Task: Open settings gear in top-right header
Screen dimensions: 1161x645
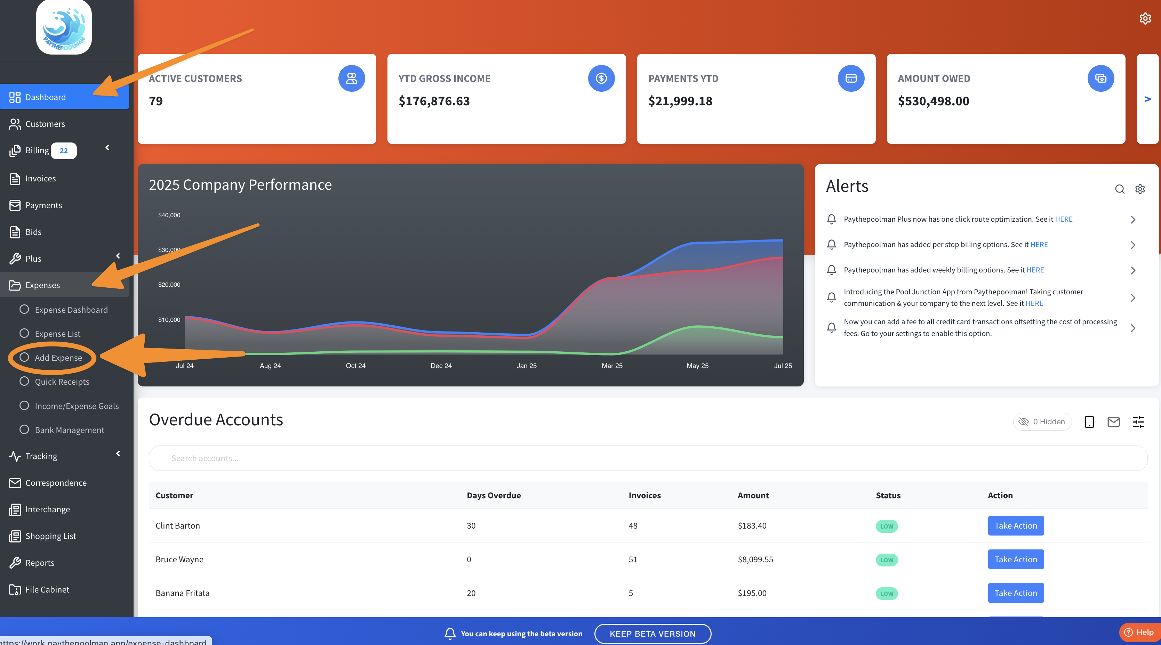Action: pos(1145,18)
